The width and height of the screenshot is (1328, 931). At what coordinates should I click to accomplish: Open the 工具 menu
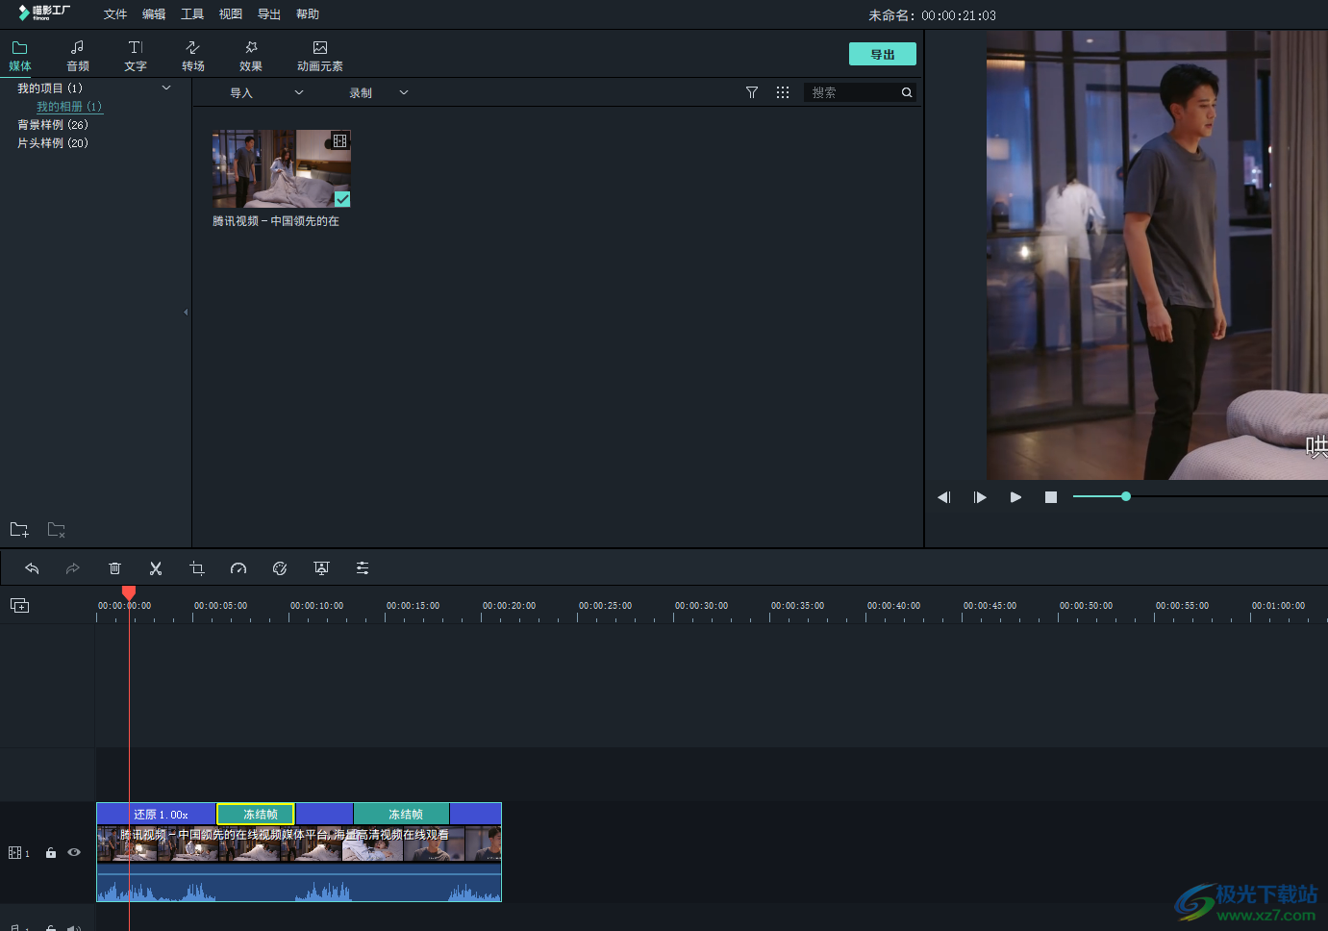192,14
